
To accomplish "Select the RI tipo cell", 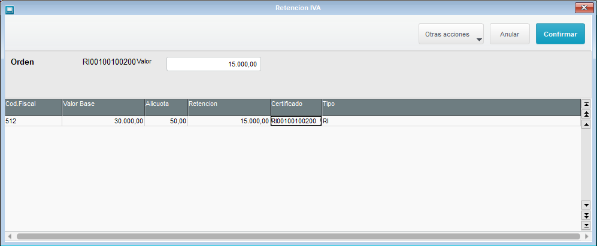I will click(x=451, y=121).
